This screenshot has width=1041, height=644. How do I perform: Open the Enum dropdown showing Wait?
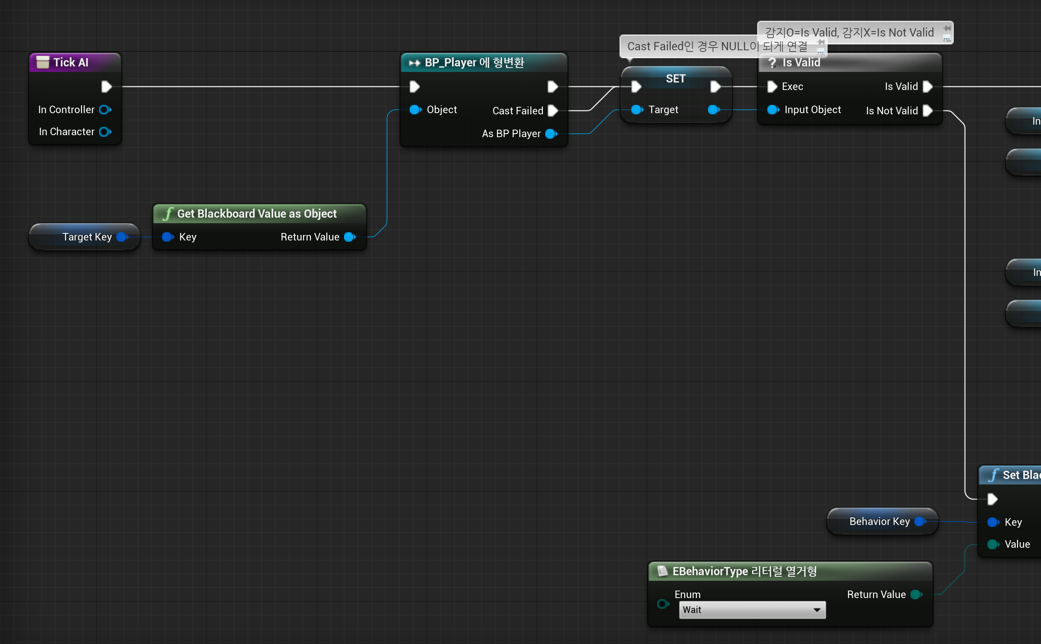point(752,610)
